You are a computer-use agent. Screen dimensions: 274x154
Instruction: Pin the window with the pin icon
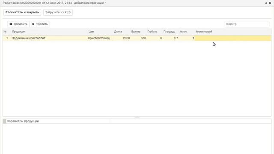(x=266, y=3)
